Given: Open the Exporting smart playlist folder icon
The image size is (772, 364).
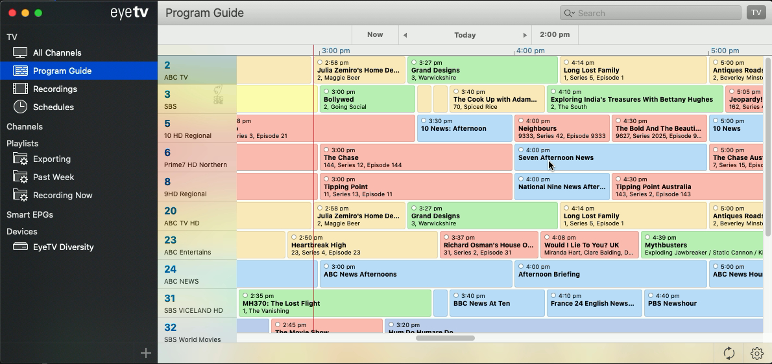Looking at the screenshot, I should tap(20, 159).
